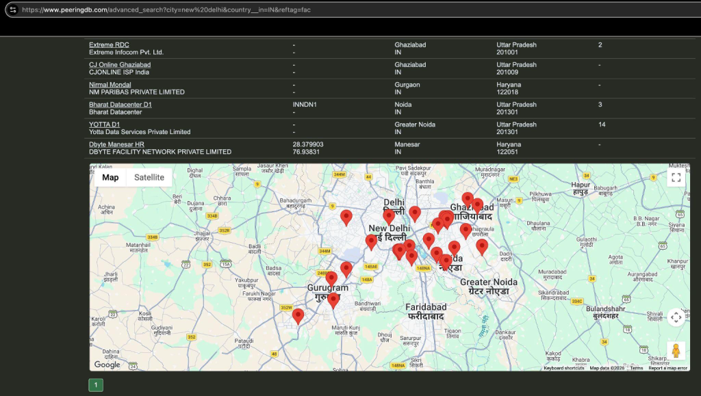
Task: Open the map Keyboard shortcuts
Action: 564,368
